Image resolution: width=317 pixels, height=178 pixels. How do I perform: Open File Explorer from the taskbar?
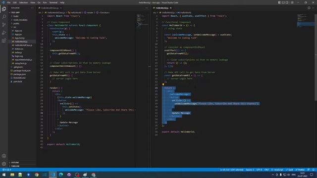click(x=12, y=175)
